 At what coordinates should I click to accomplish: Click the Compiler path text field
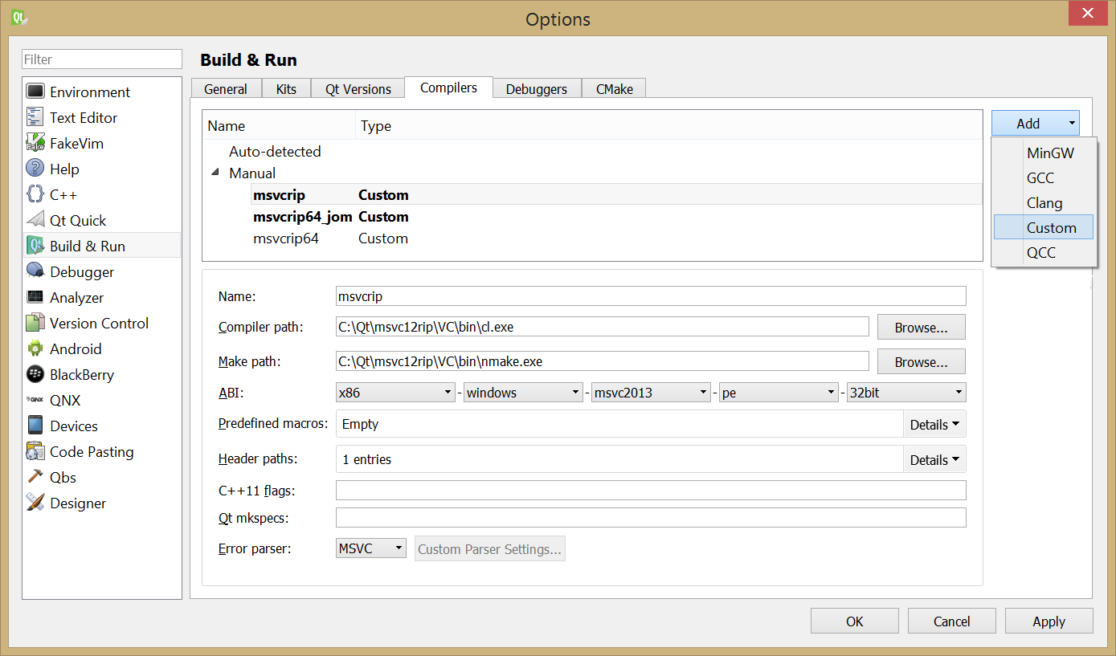[x=603, y=327]
